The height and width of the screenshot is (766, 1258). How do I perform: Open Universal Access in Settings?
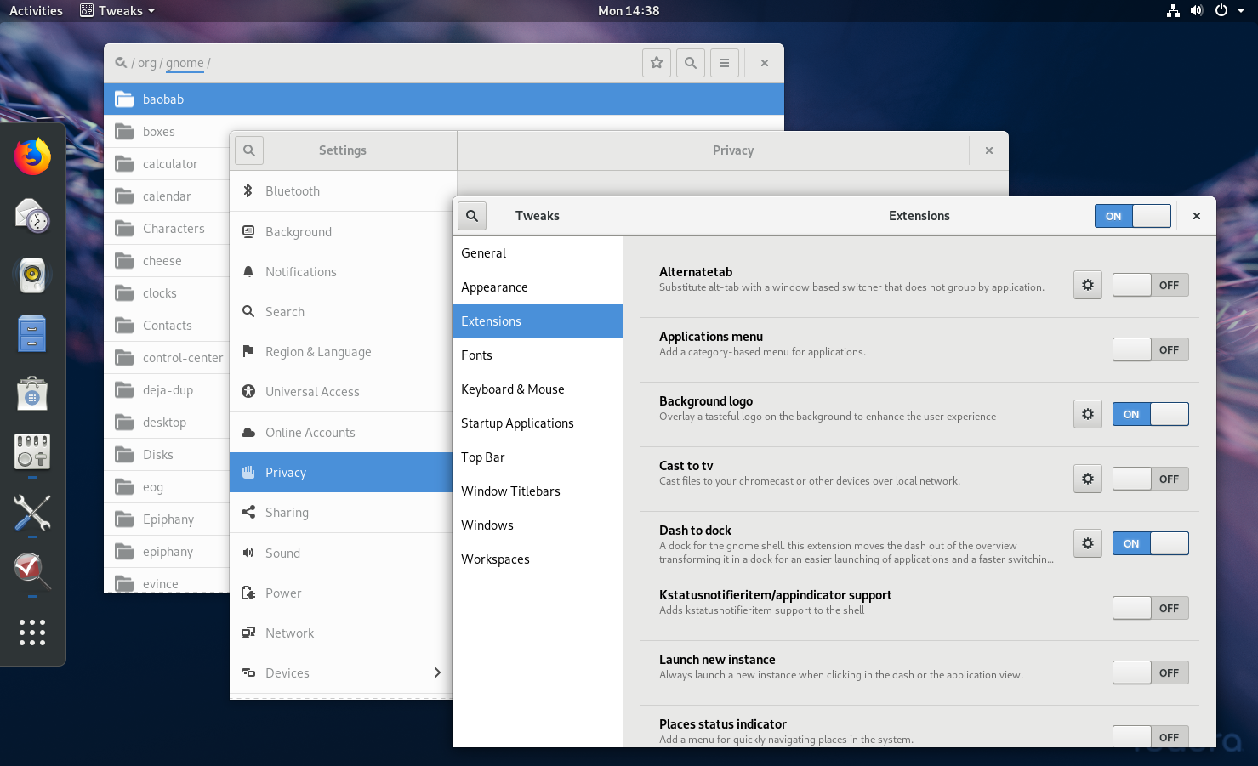[x=341, y=392]
